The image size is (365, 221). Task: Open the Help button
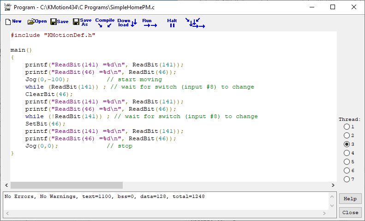pos(350,199)
